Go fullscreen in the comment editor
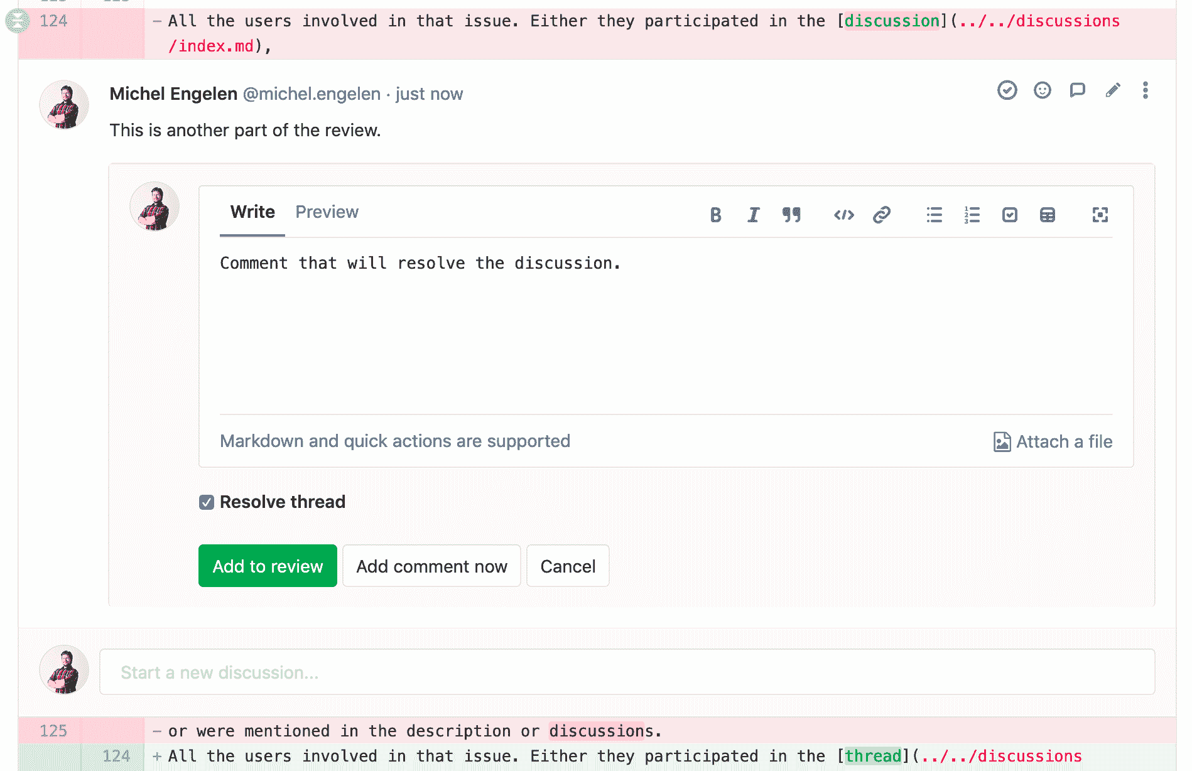1192x771 pixels. tap(1100, 215)
